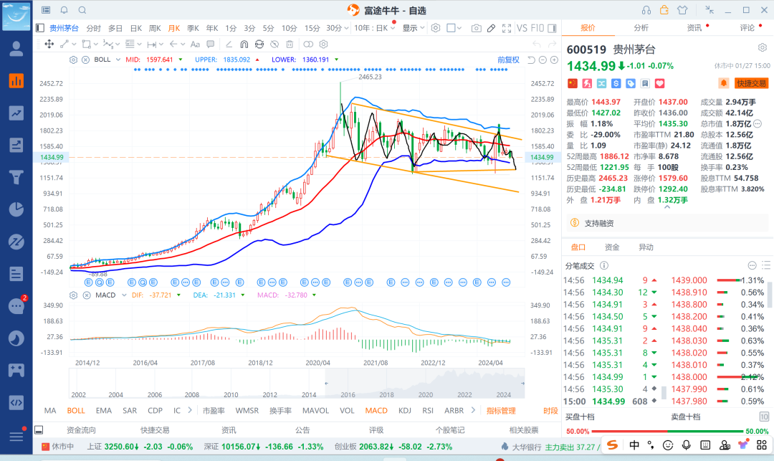
Task: Switch to the 分析 tab
Action: pyautogui.click(x=641, y=28)
